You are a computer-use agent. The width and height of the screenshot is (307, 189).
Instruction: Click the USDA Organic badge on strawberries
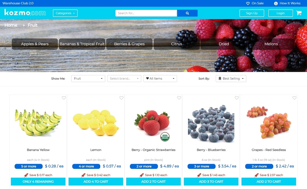point(165,137)
